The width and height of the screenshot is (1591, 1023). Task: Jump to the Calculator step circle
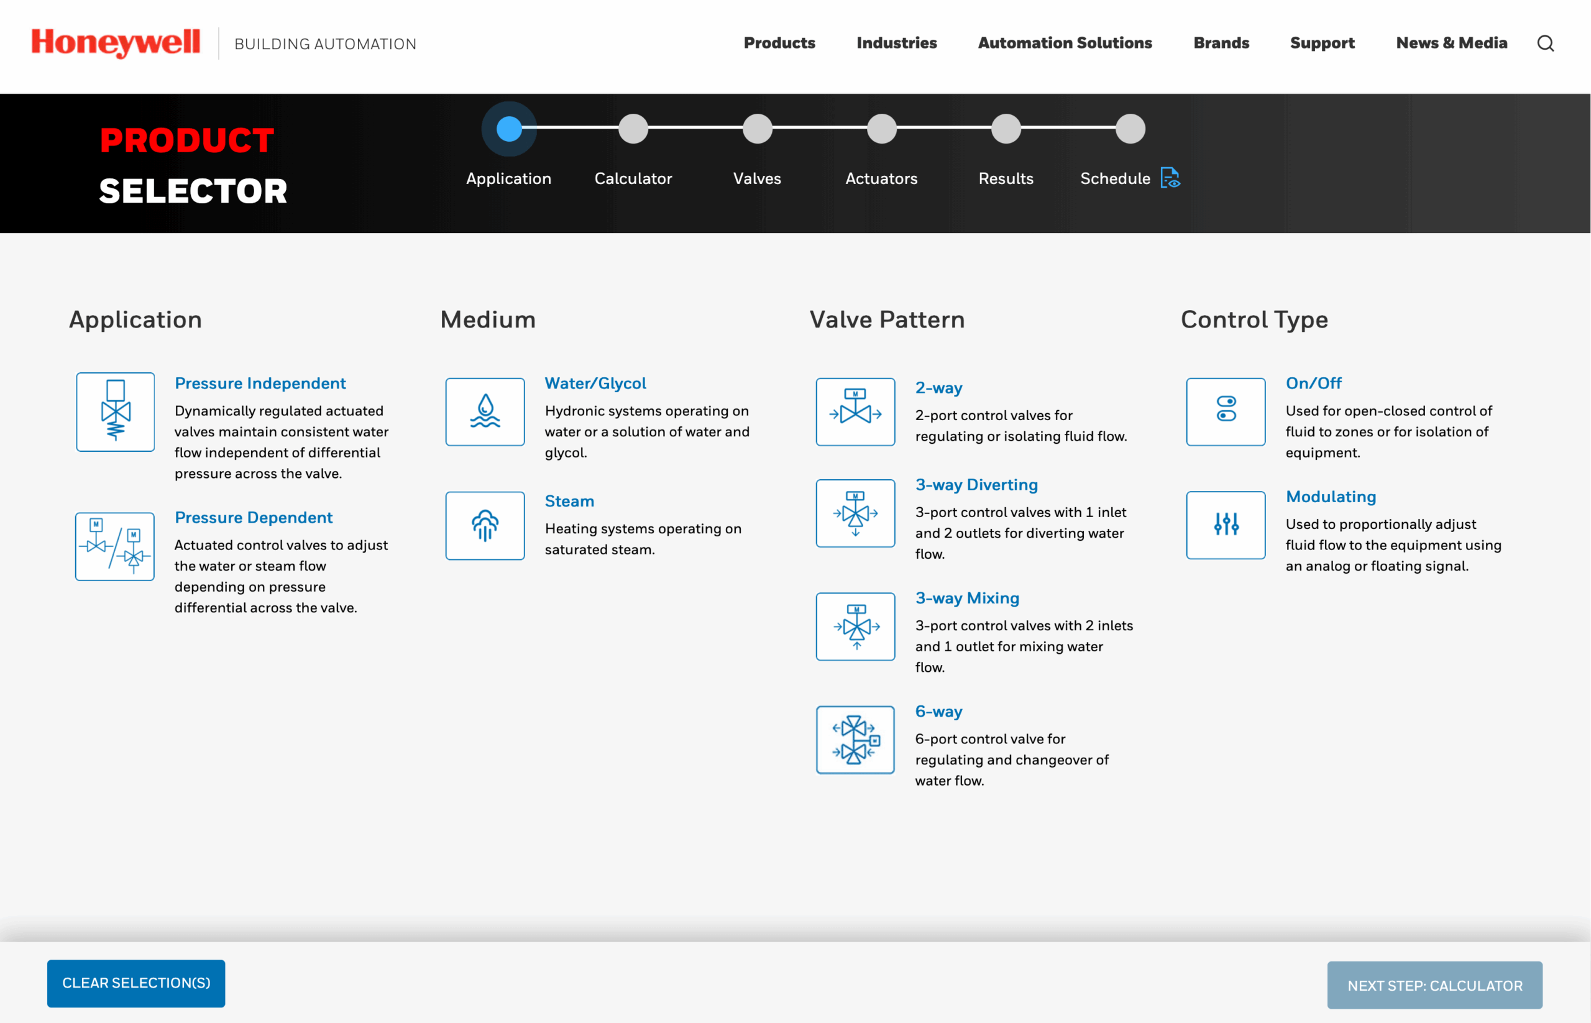click(x=633, y=129)
